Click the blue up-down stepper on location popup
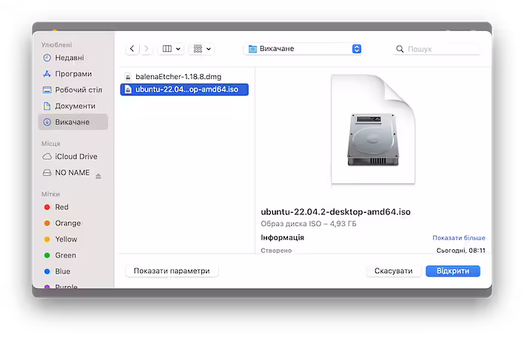The width and height of the screenshot is (524, 340). coord(357,49)
